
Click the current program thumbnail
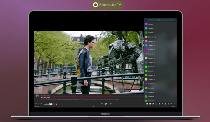coord(37,96)
